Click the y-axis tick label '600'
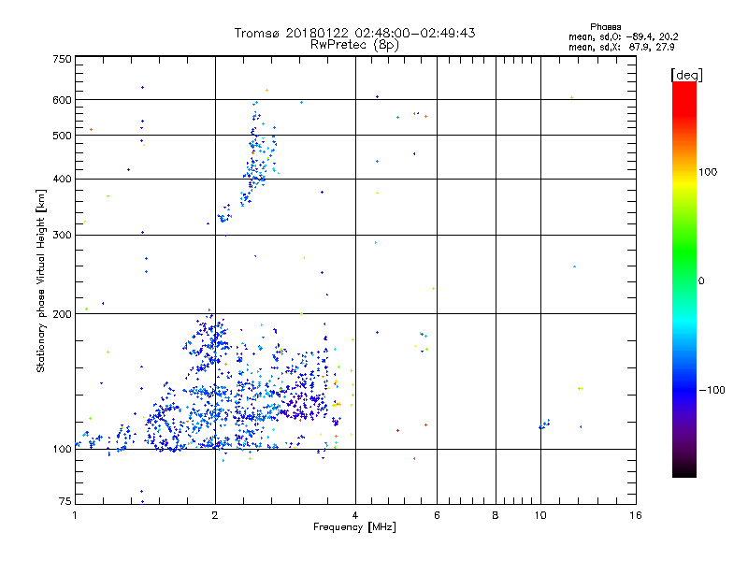This screenshot has height=561, width=748. [62, 100]
